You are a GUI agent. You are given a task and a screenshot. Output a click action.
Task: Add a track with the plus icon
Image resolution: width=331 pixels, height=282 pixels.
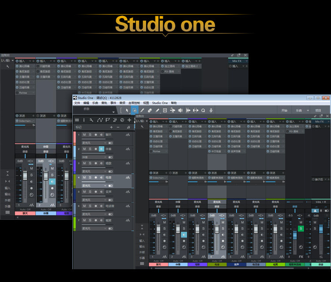[129, 120]
